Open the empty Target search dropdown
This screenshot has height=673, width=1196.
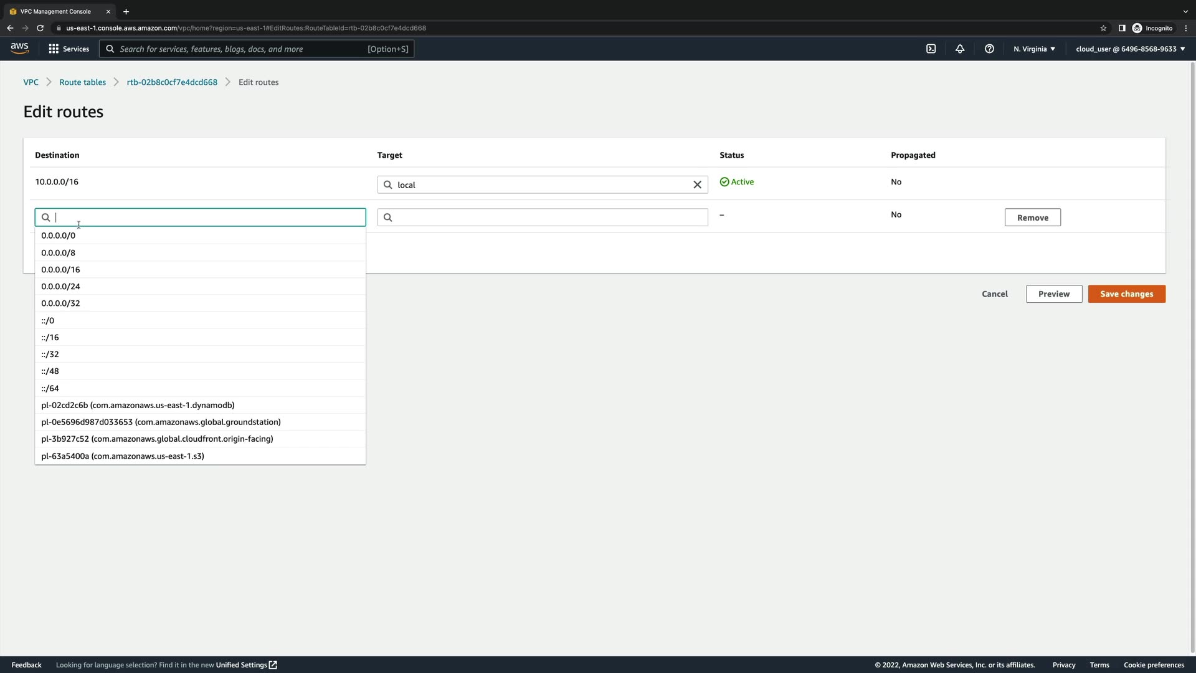tap(542, 217)
